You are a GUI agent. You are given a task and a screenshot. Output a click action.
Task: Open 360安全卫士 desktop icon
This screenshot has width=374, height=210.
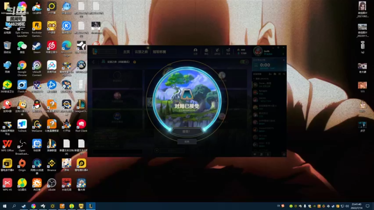pyautogui.click(x=7, y=87)
